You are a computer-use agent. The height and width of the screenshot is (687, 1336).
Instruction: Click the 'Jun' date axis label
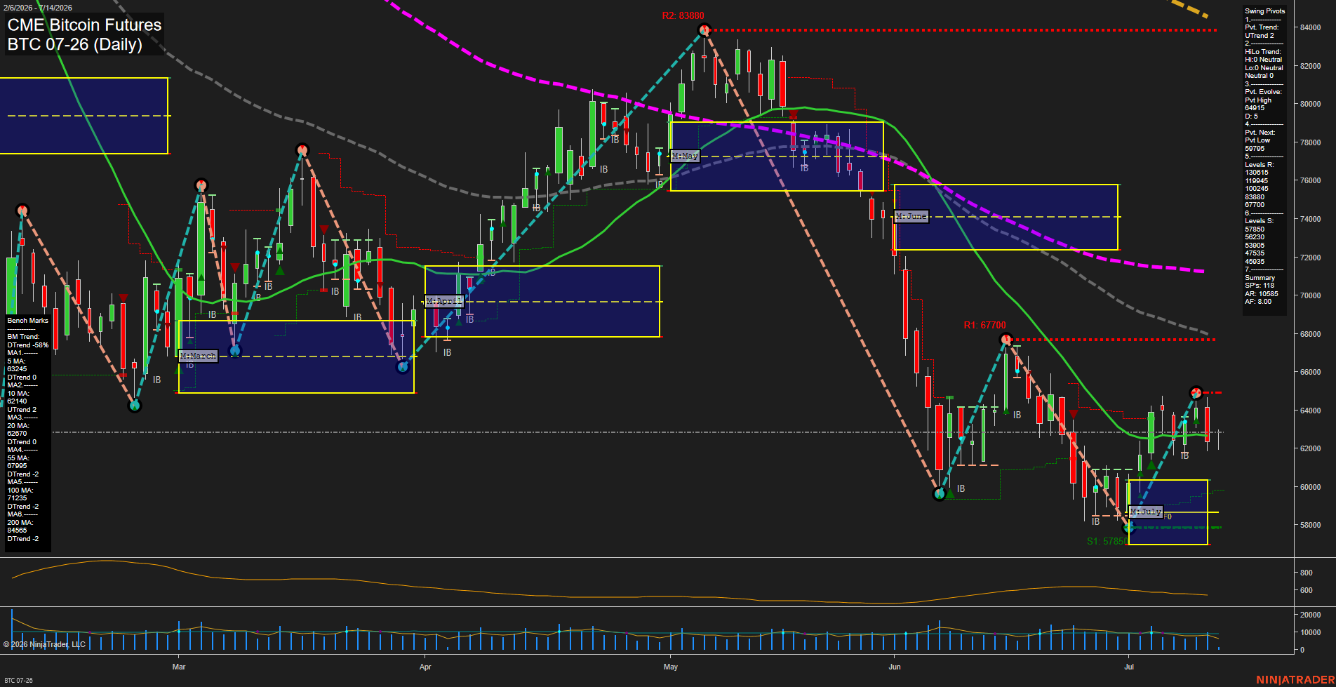(895, 667)
